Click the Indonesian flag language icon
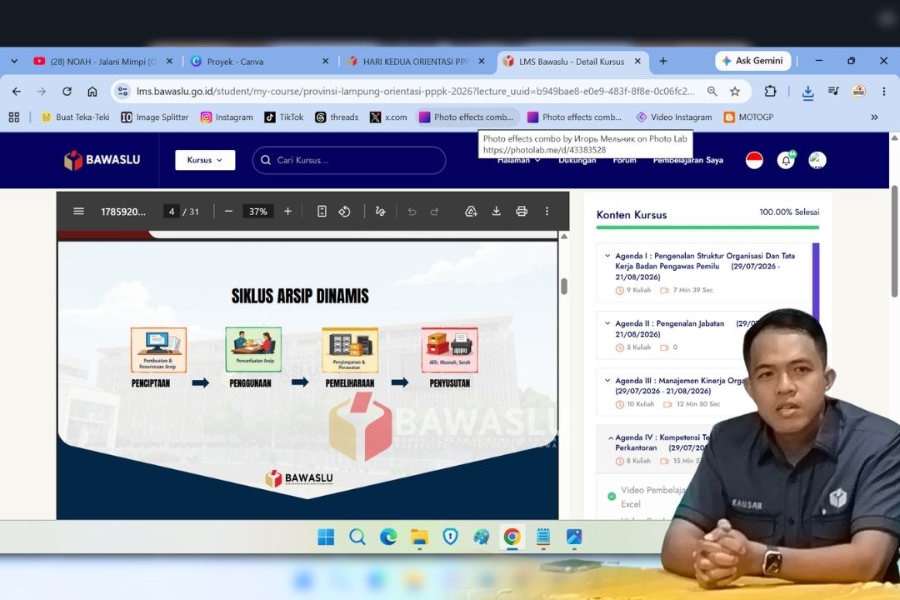The image size is (900, 600). [x=754, y=160]
